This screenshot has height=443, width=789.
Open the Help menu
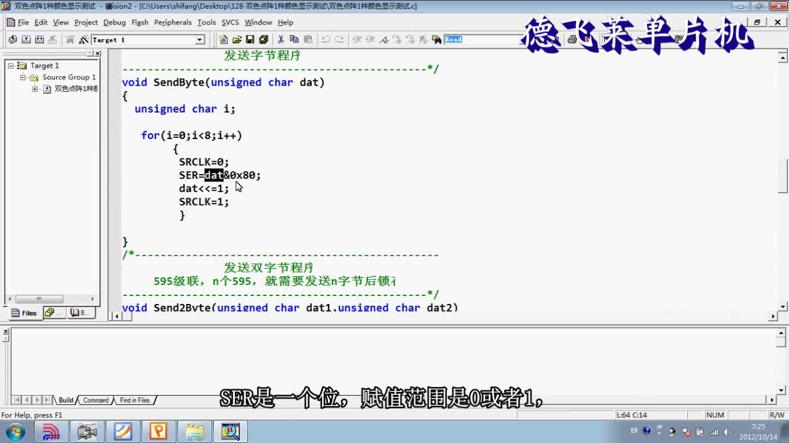pyautogui.click(x=285, y=22)
